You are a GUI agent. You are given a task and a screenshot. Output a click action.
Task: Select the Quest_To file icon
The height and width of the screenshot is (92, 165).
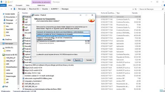coord(23,57)
